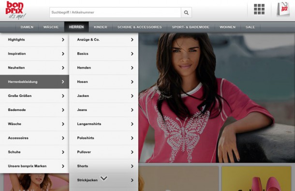Expand Jeans category arrow
Image resolution: width=295 pixels, height=191 pixels.
132,110
